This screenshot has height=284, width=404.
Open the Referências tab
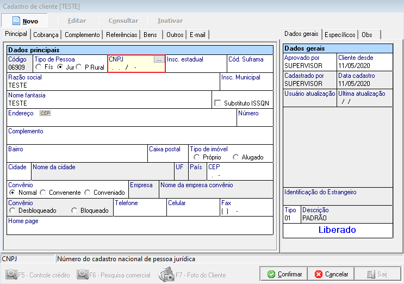click(121, 34)
